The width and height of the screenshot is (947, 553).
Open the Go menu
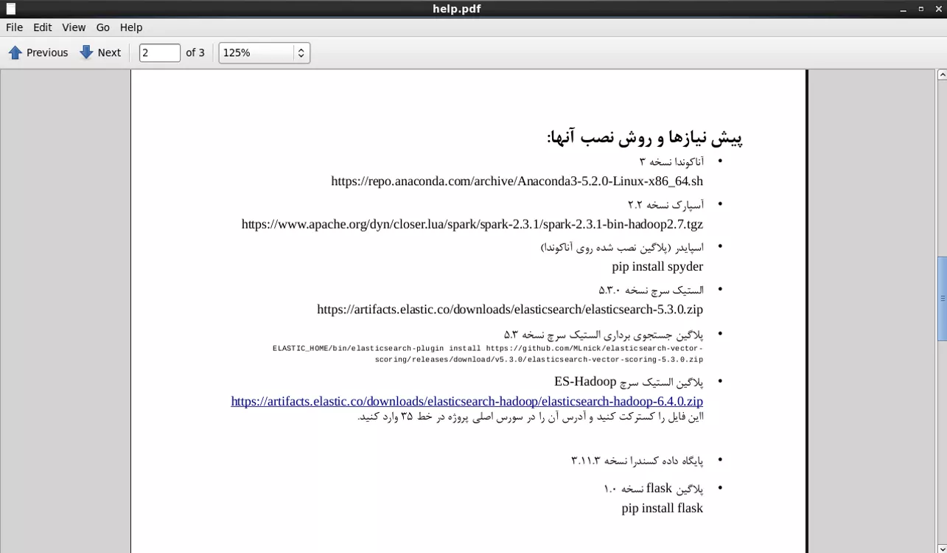click(x=103, y=27)
